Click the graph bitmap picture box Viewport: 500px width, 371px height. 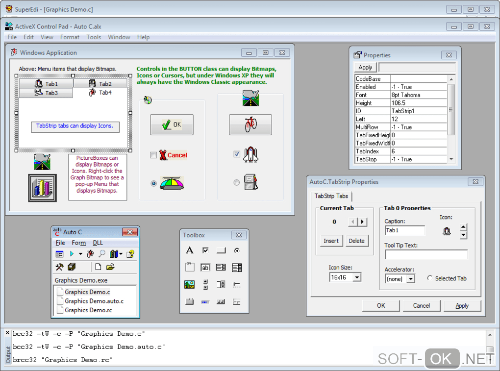click(x=42, y=188)
